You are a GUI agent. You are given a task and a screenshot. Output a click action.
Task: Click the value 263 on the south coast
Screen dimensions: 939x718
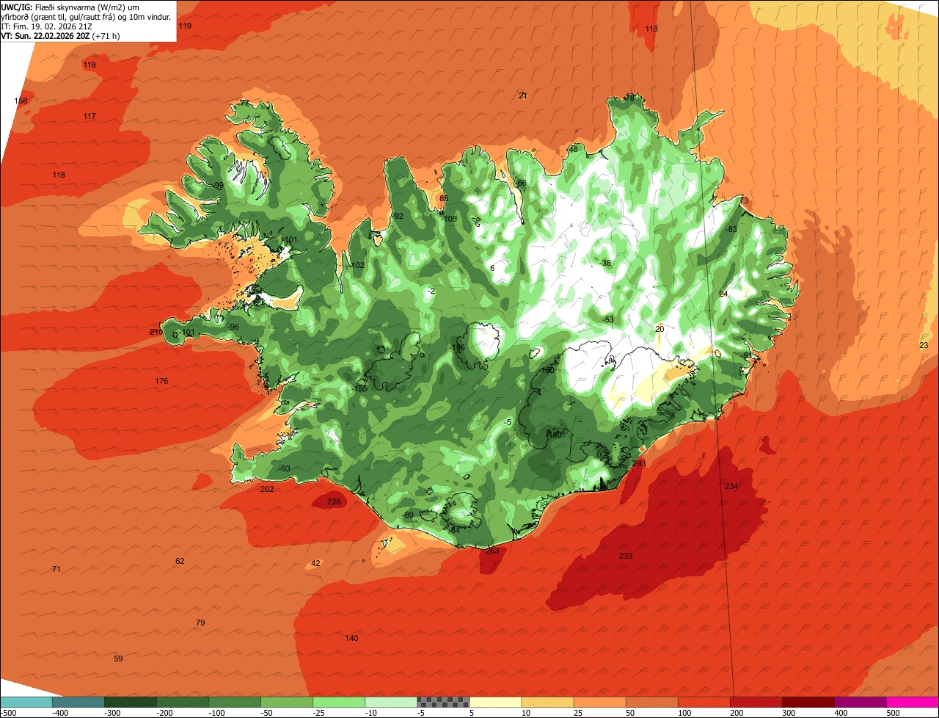tap(492, 551)
